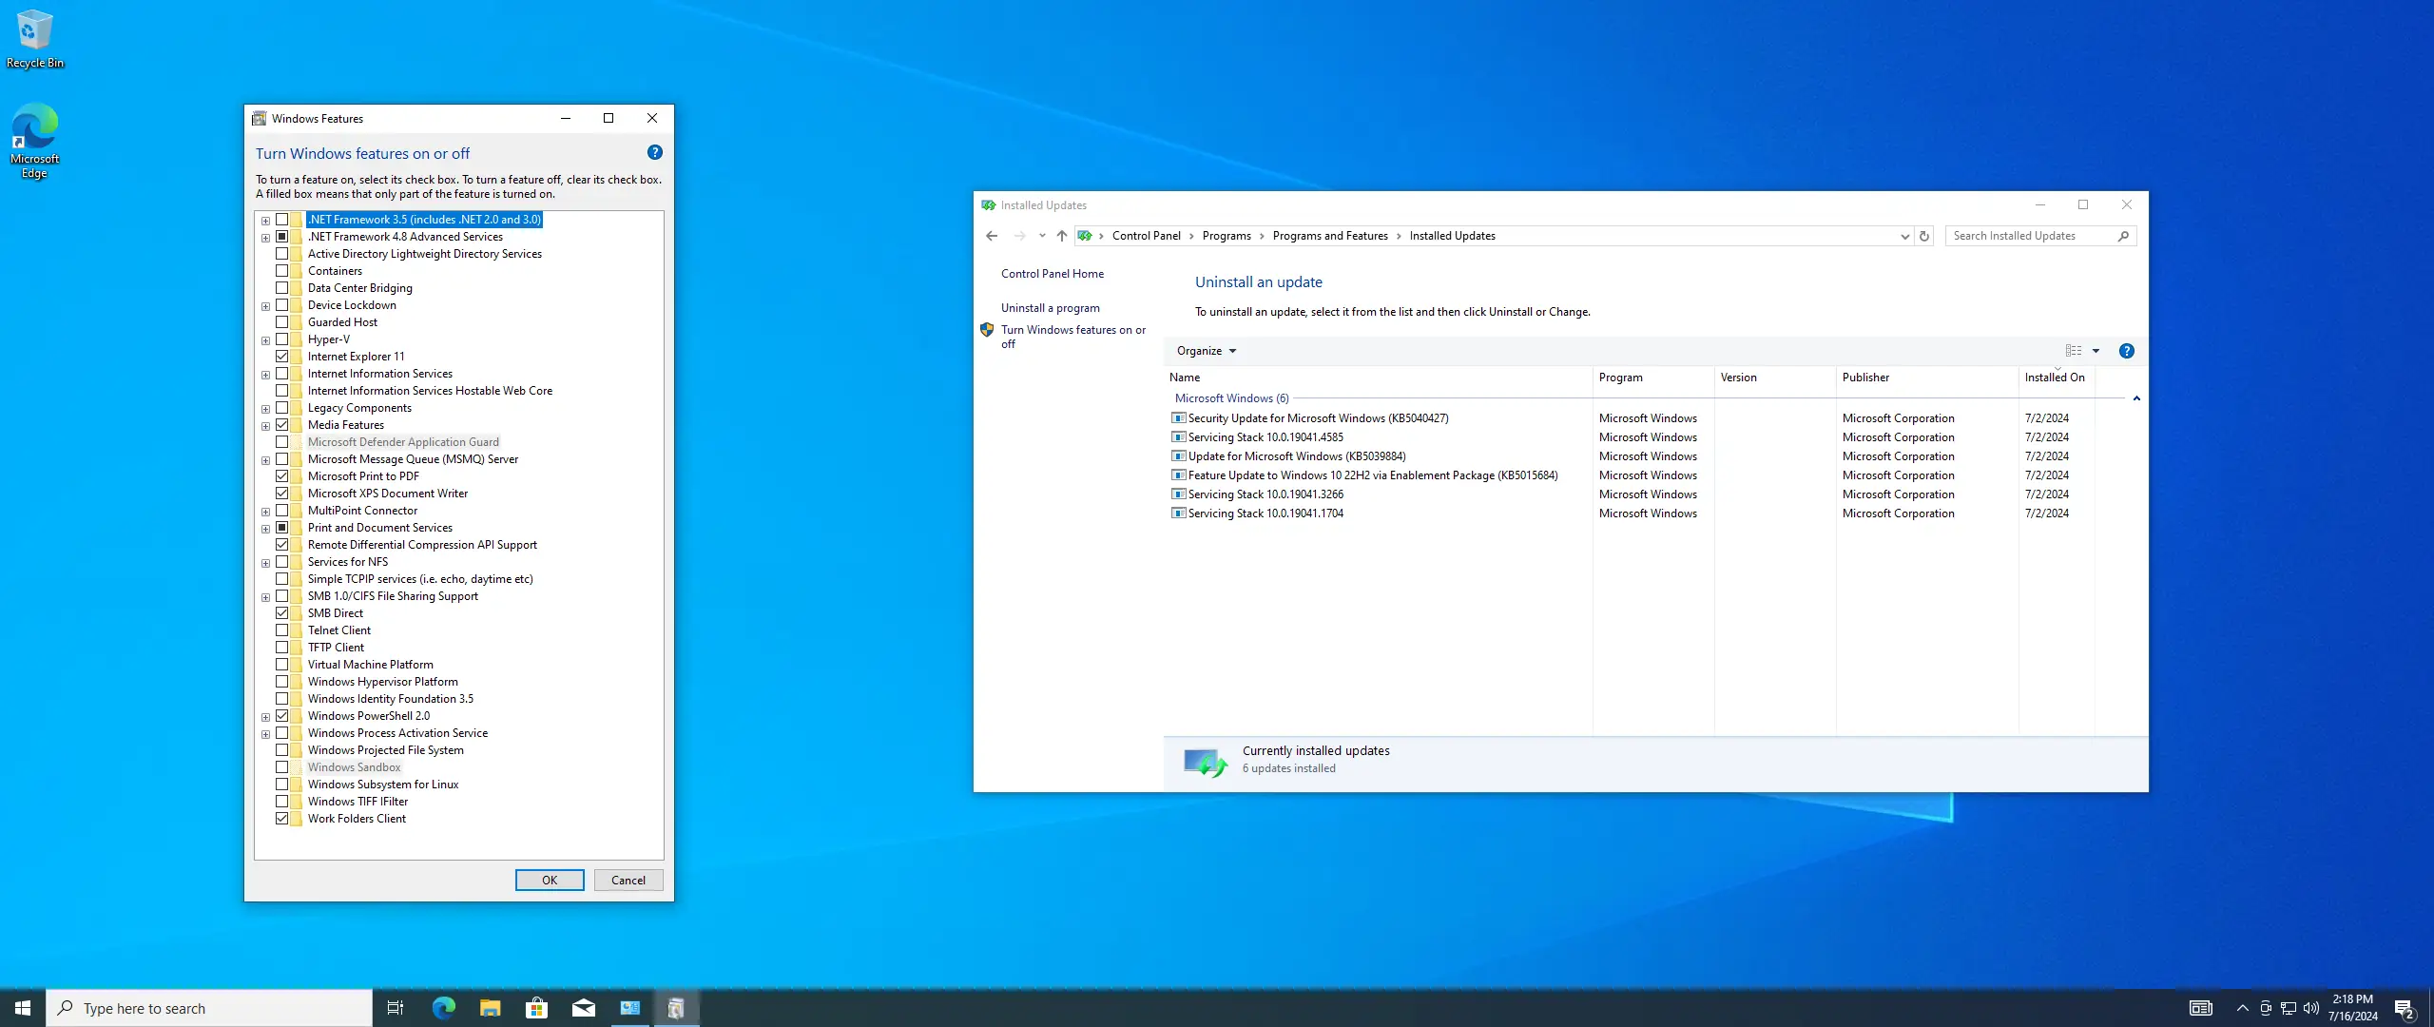The image size is (2434, 1027).
Task: Go back using the Installed Updates back arrow
Action: (992, 236)
